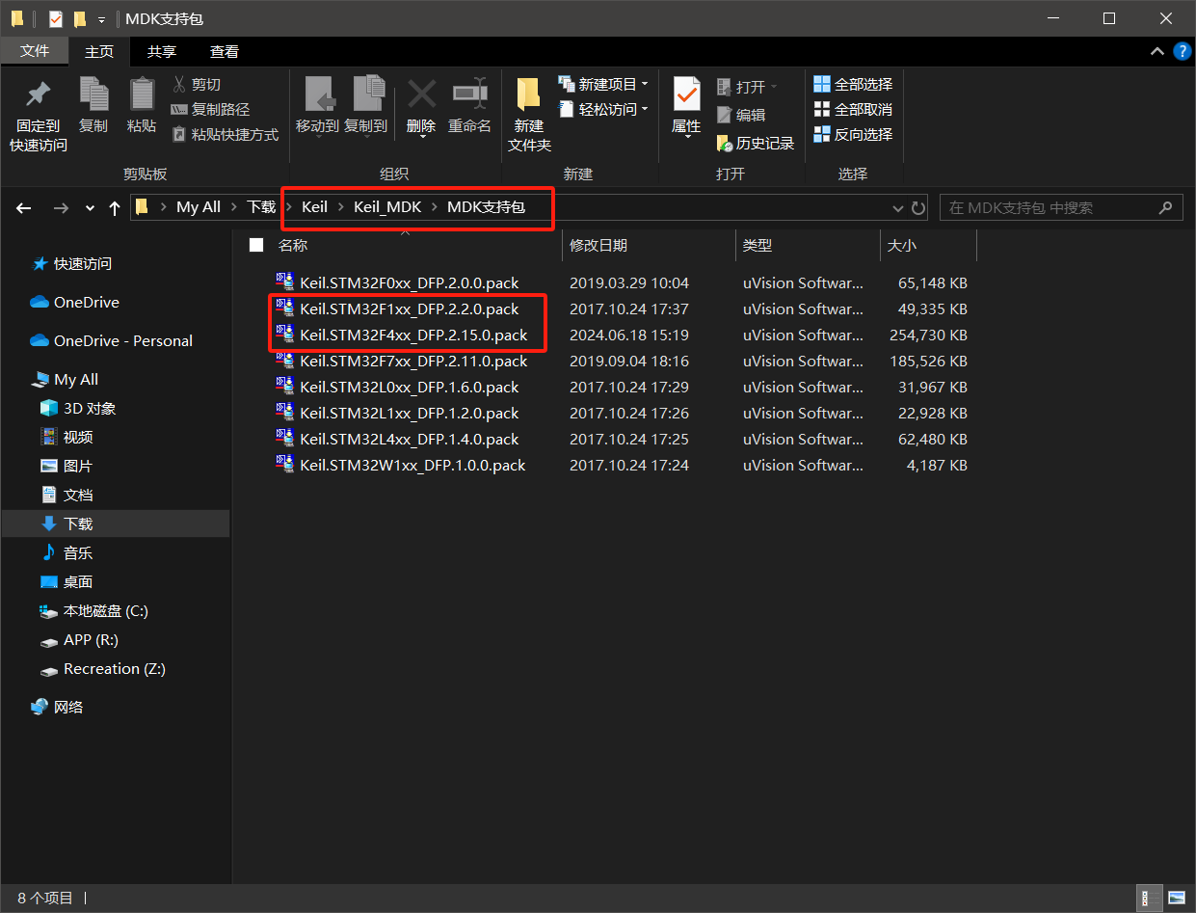Click My All in address bar

point(199,207)
